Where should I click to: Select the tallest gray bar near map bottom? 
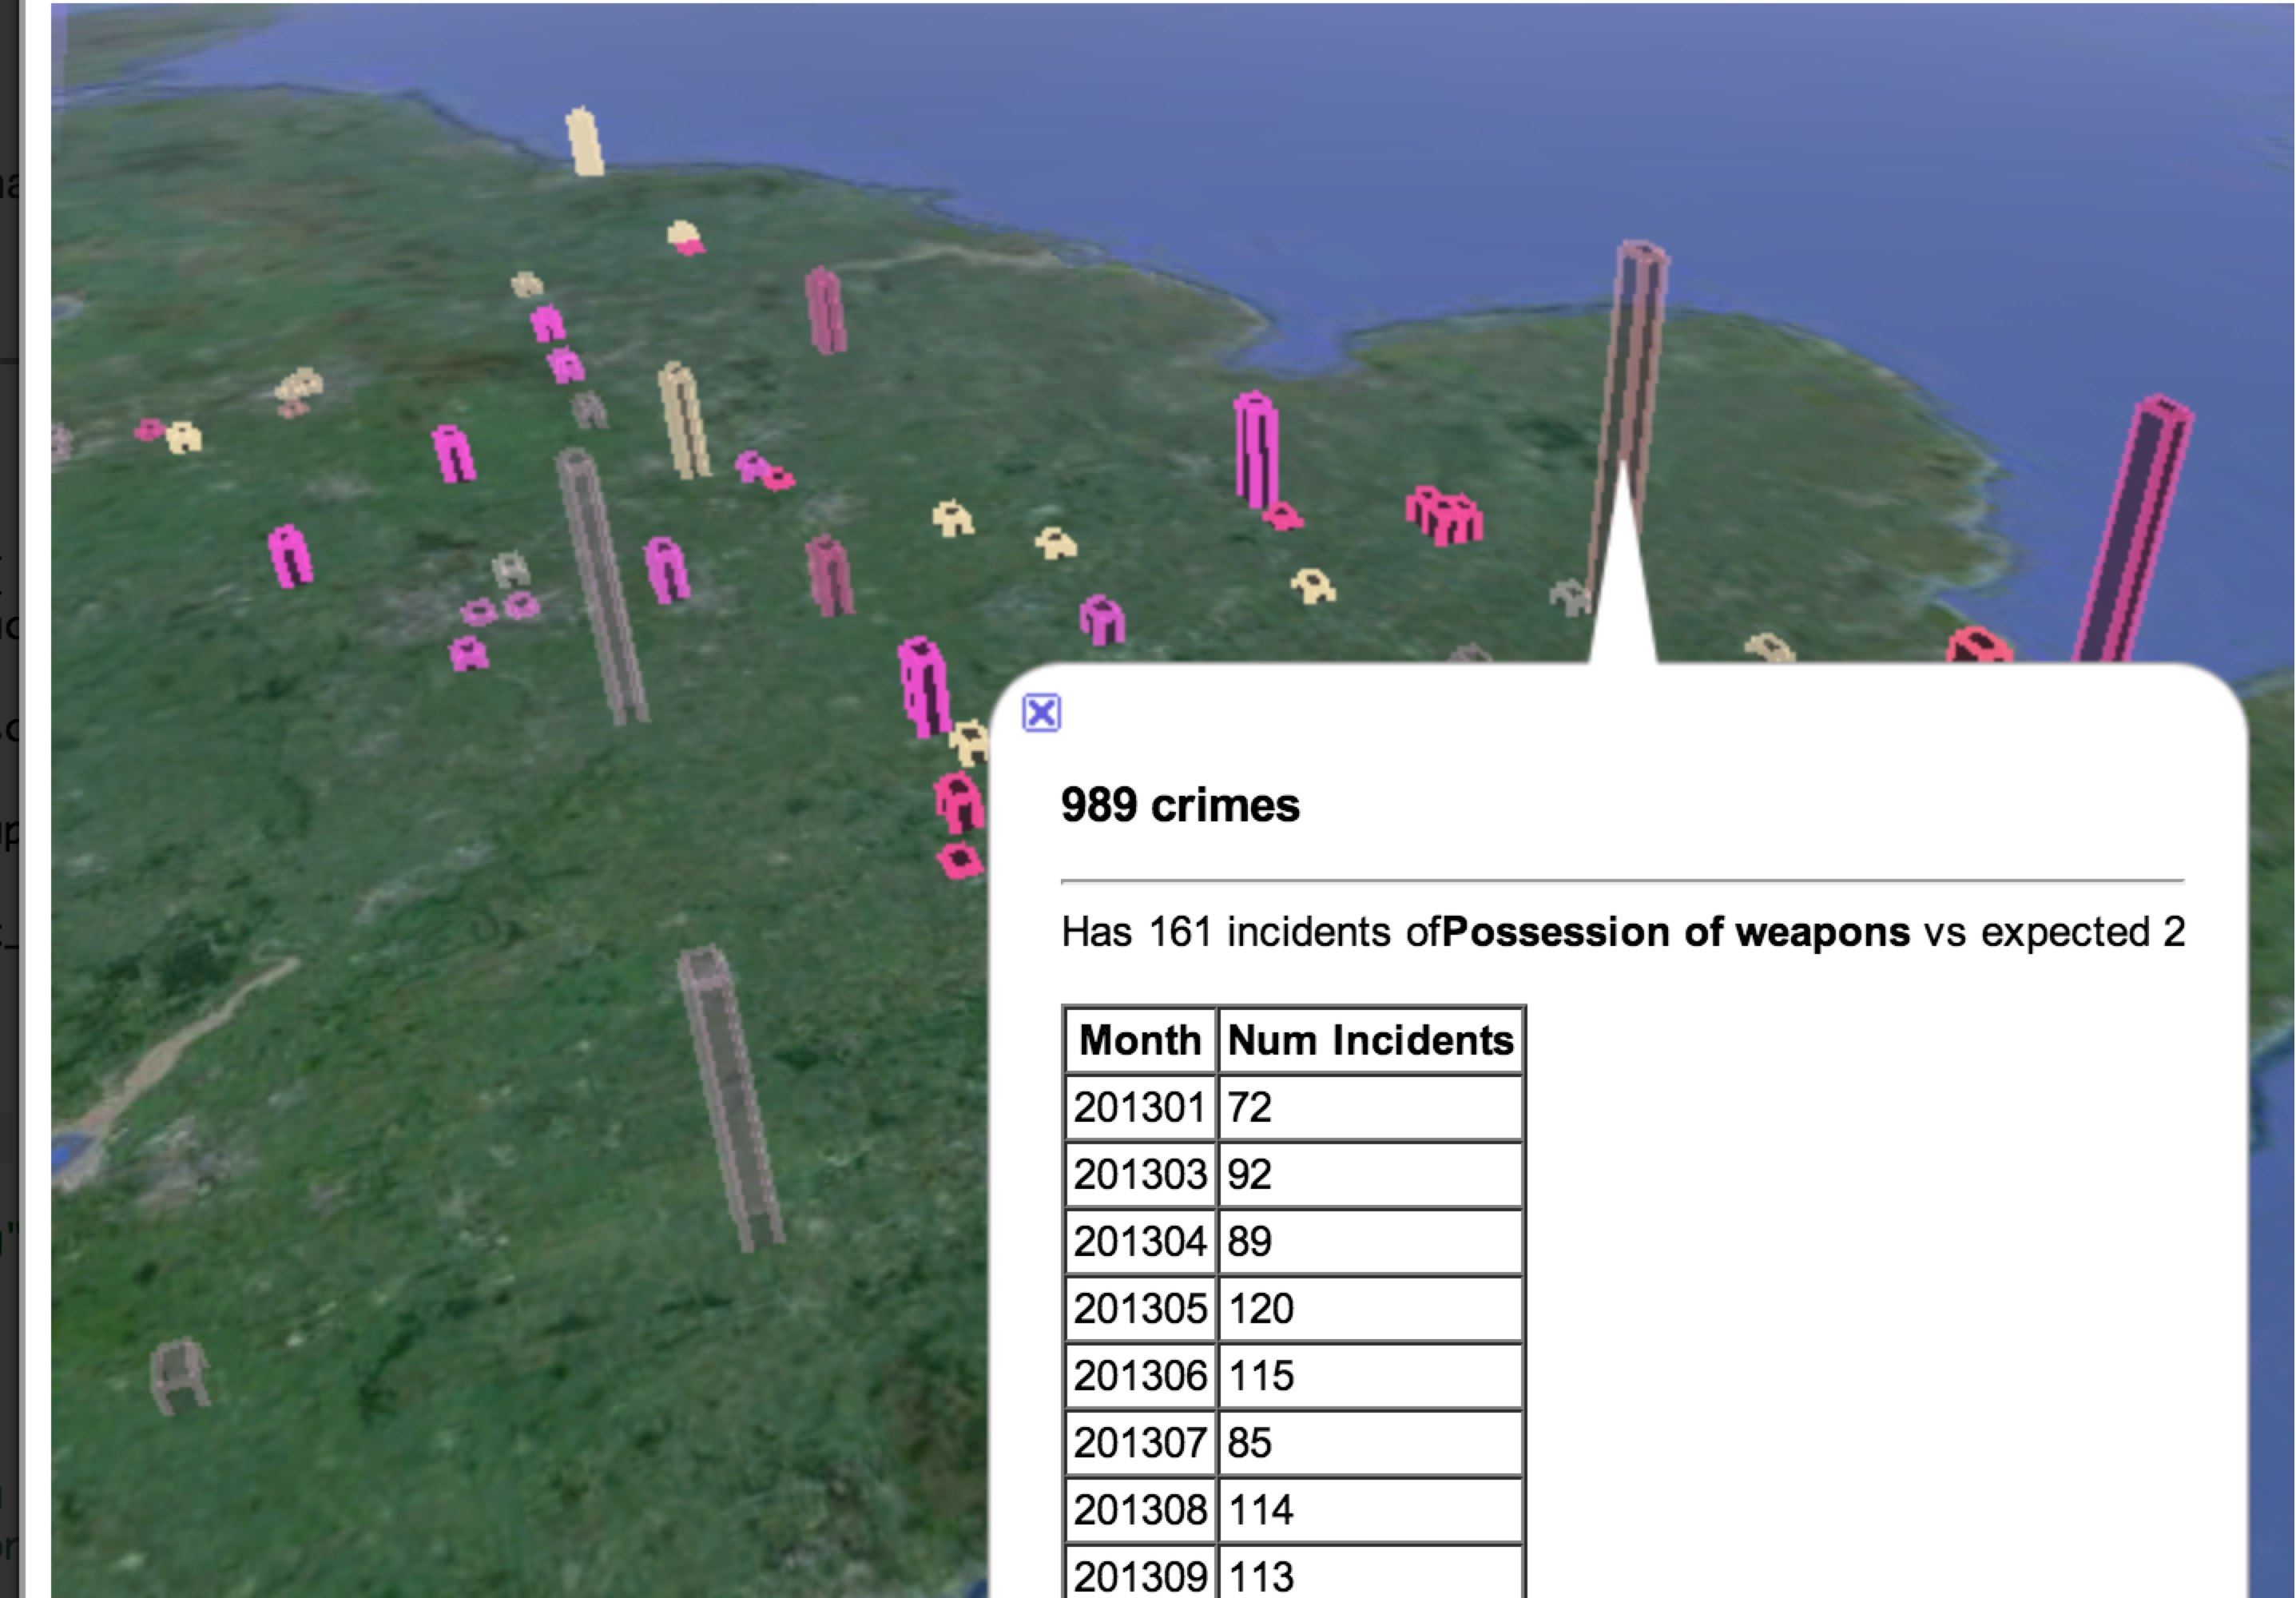click(730, 1100)
